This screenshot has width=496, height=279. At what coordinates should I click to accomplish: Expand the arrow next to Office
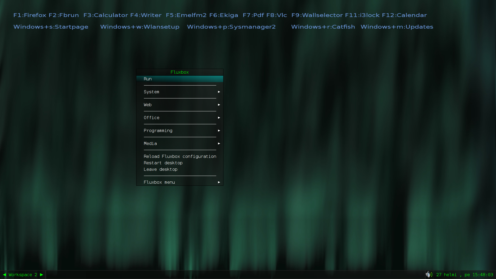[x=219, y=118]
